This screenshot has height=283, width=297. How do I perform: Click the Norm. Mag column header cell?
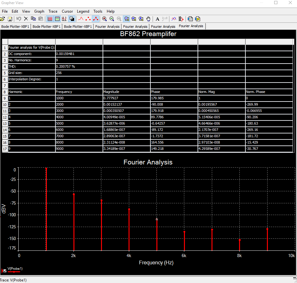point(222,92)
